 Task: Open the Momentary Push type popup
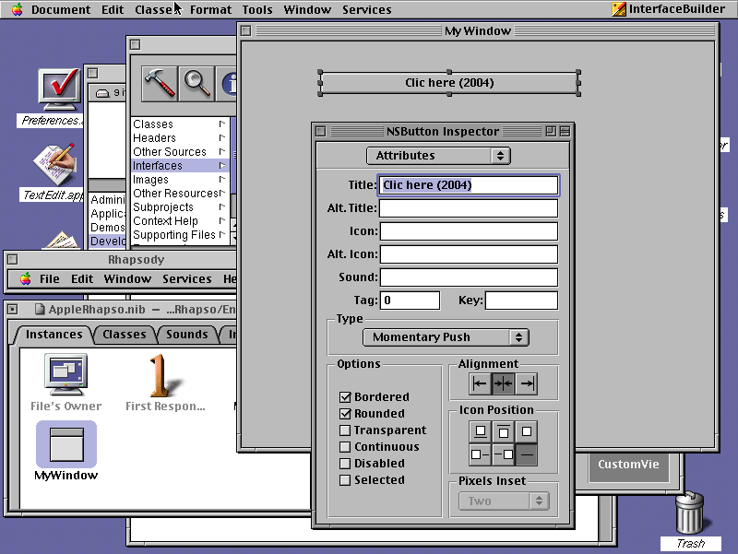coord(446,337)
